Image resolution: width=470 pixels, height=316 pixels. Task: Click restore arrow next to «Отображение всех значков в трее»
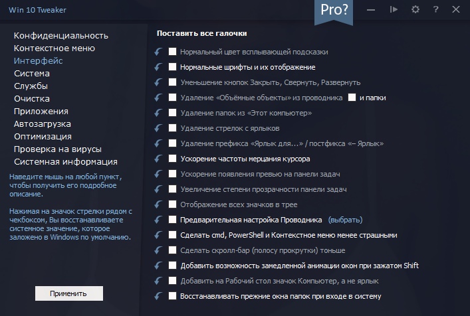tap(158, 204)
